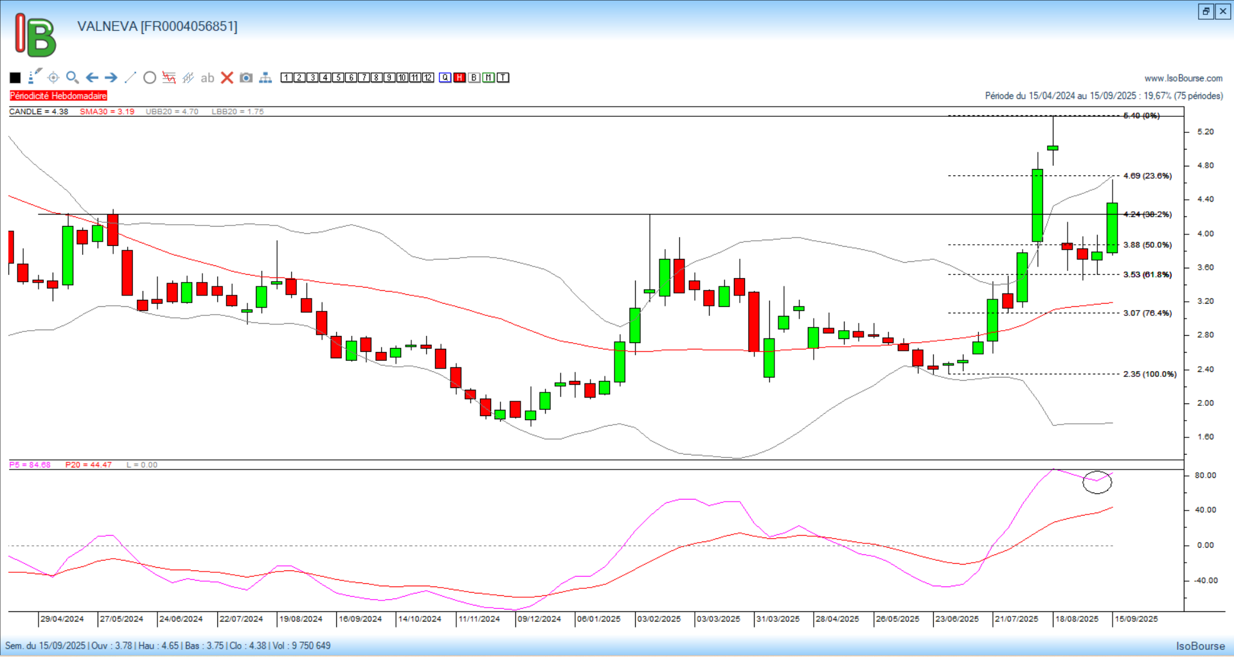Switch to Q daily periodicity button
This screenshot has height=657, width=1234.
point(445,78)
